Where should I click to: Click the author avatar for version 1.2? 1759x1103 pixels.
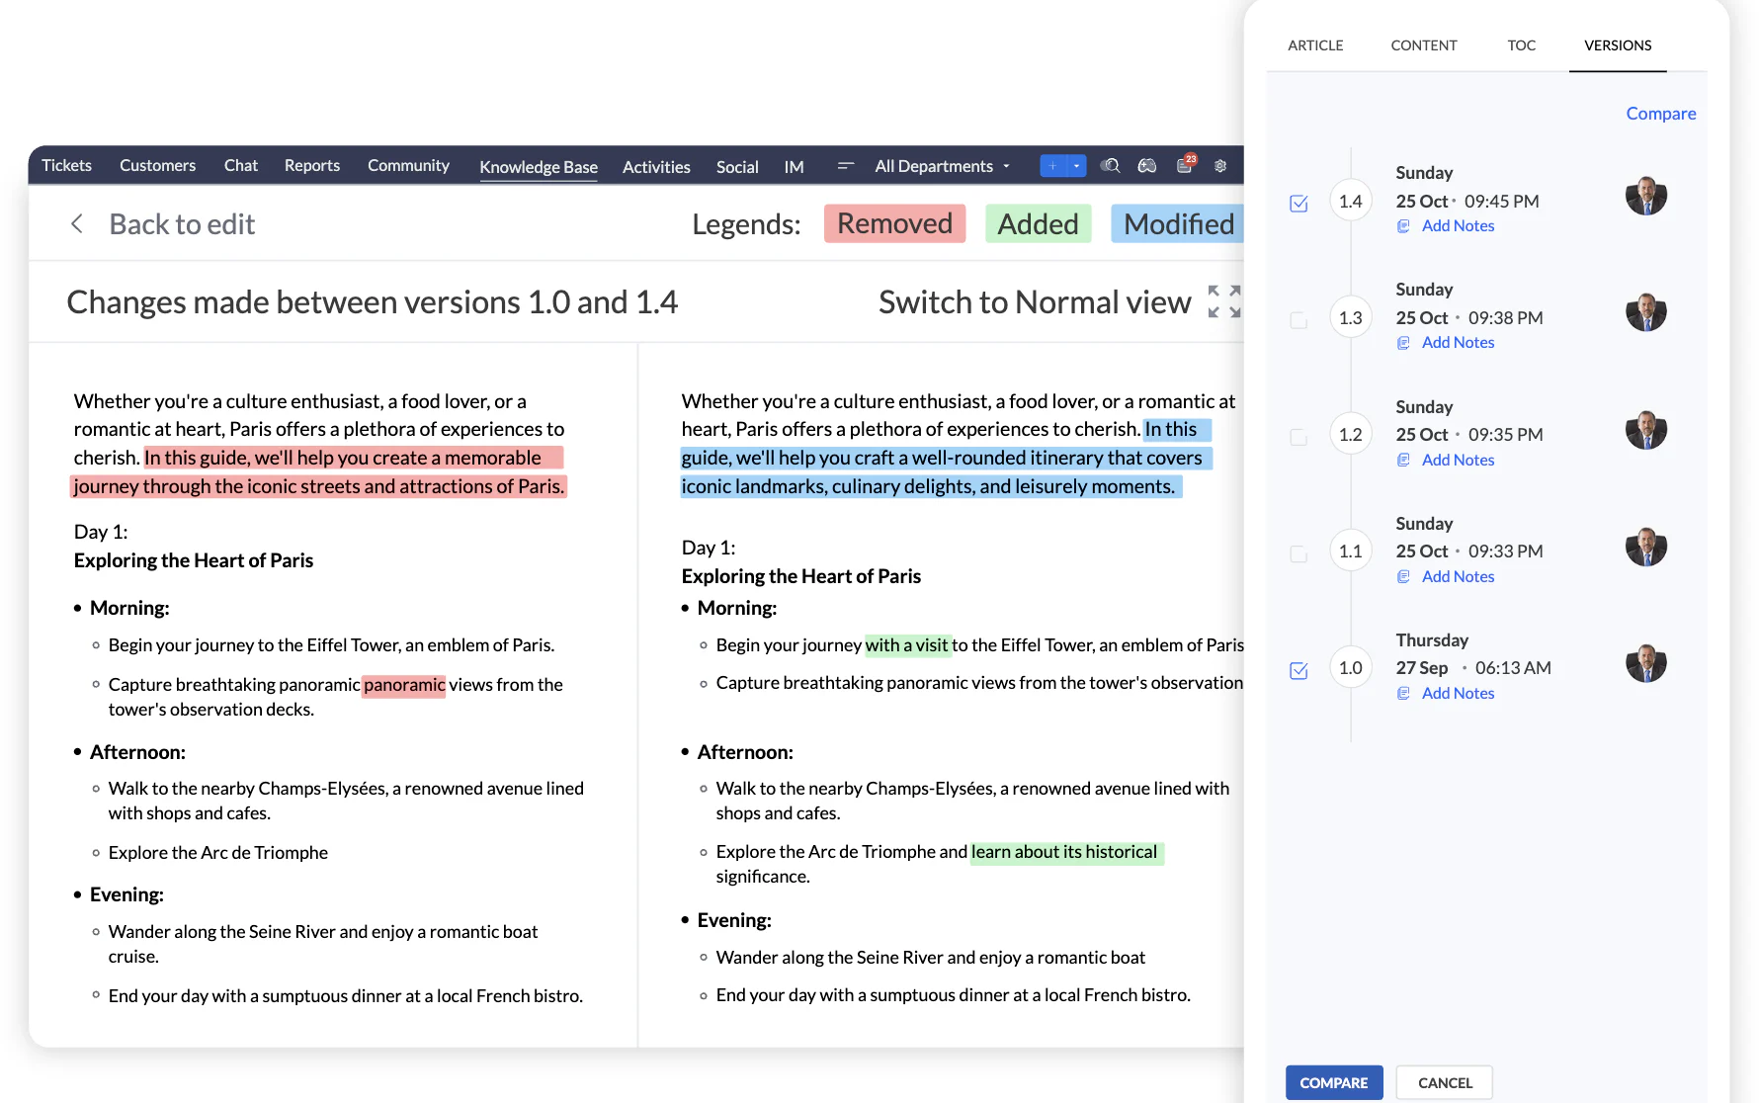click(1646, 430)
